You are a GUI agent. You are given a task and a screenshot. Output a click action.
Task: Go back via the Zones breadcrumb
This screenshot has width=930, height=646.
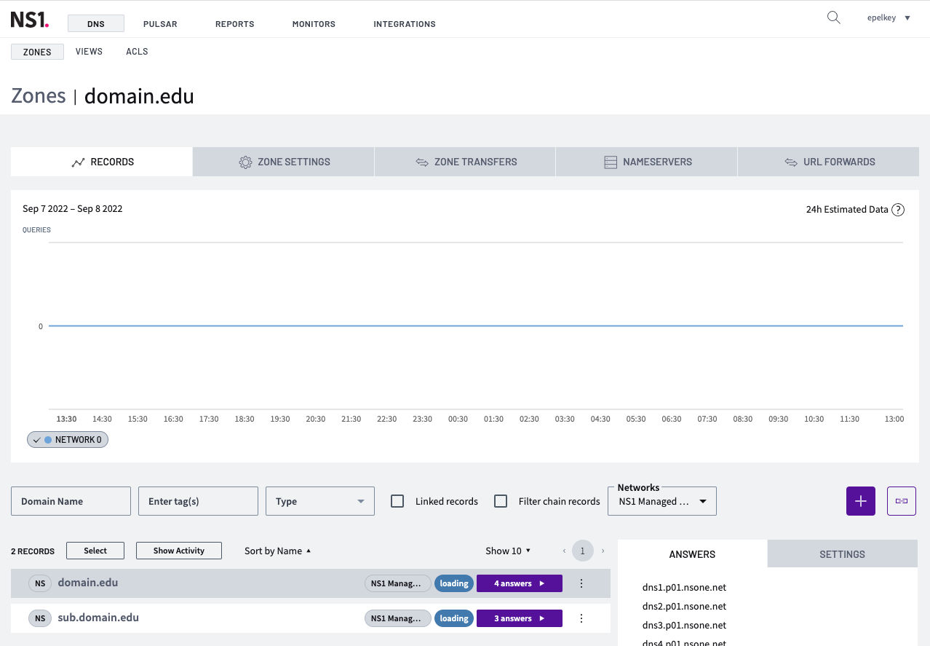(x=39, y=96)
